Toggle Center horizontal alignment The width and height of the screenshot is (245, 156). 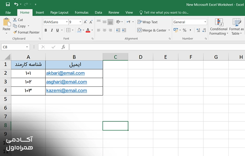pyautogui.click(x=104, y=30)
